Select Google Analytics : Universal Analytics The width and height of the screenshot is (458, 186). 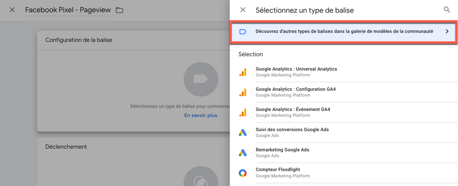tap(296, 69)
